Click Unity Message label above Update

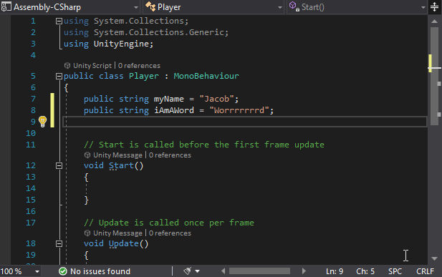[x=117, y=233]
